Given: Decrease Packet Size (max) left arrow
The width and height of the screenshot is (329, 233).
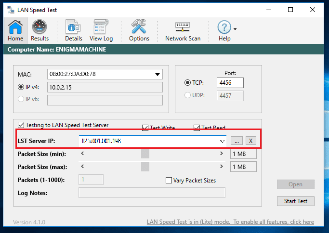Looking at the screenshot, I should coord(82,167).
